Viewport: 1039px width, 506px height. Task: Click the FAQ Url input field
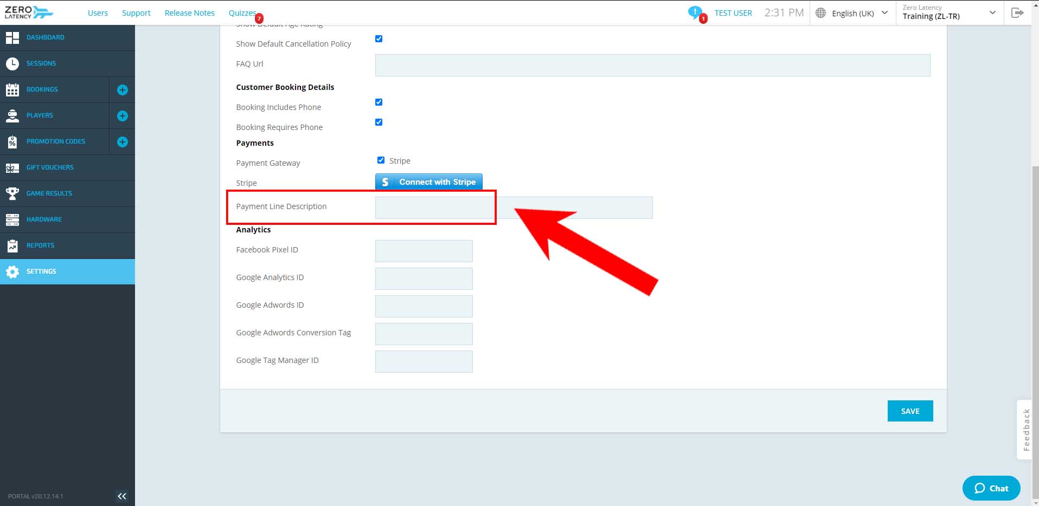click(x=652, y=65)
